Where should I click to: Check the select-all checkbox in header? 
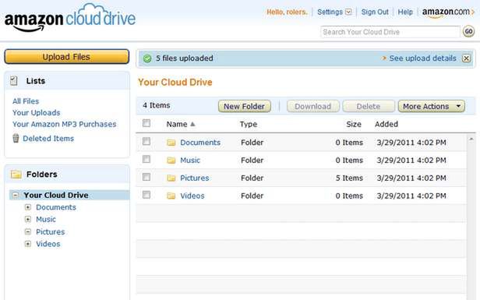146,123
